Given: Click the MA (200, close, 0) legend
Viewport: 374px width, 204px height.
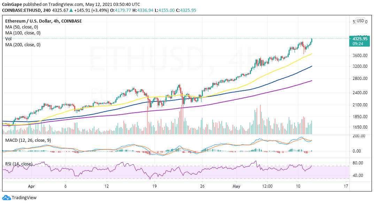Looking at the screenshot, I should 23,45.
